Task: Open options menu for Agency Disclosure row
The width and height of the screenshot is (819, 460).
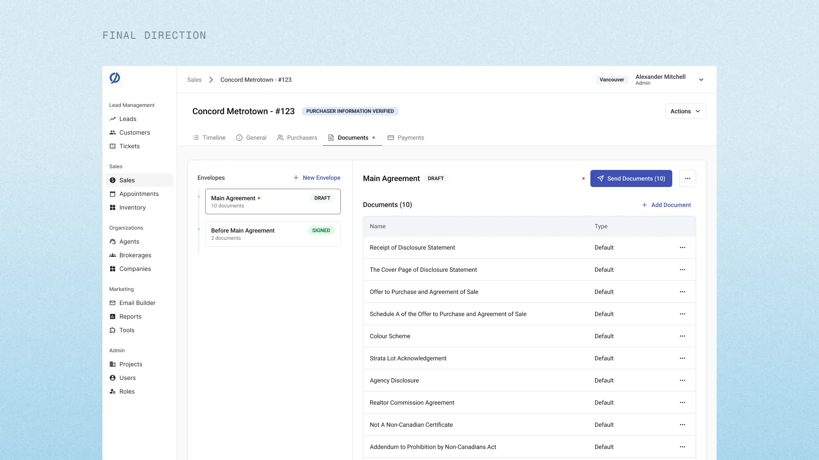Action: (x=682, y=380)
